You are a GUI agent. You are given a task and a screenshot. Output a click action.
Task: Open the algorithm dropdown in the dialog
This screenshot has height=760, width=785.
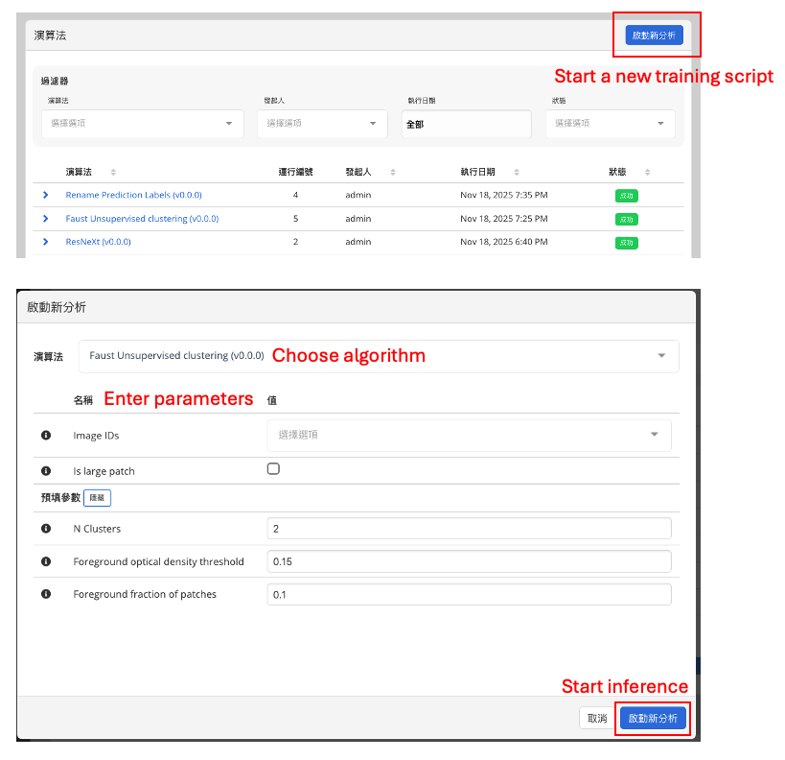click(378, 356)
